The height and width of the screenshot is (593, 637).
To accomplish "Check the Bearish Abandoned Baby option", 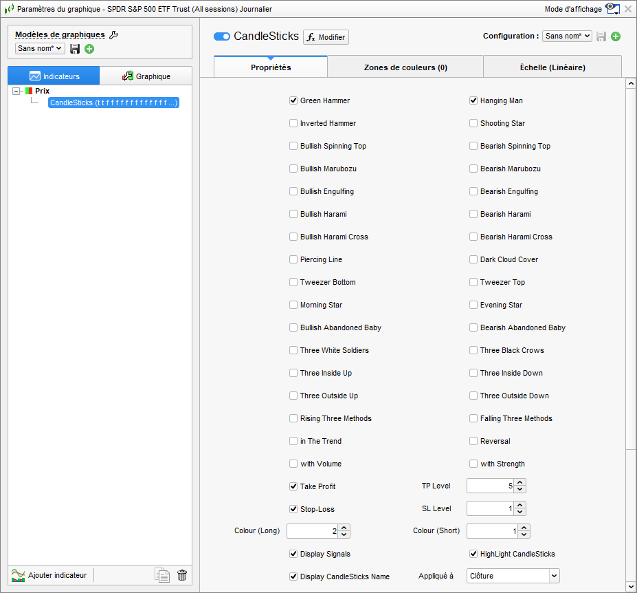I will (473, 327).
